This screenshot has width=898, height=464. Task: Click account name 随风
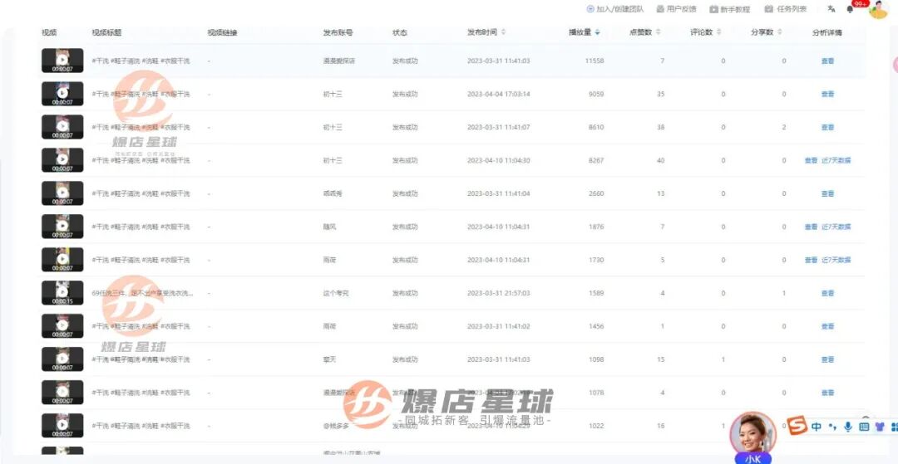tap(330, 227)
